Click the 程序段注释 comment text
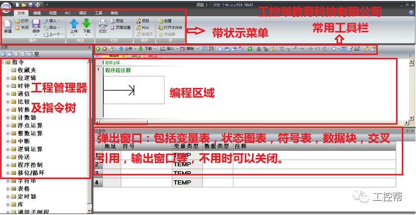 point(118,71)
